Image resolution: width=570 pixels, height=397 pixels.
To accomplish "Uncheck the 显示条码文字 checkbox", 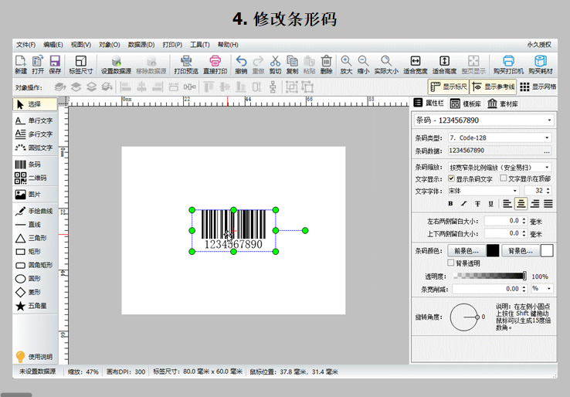I will coord(451,178).
